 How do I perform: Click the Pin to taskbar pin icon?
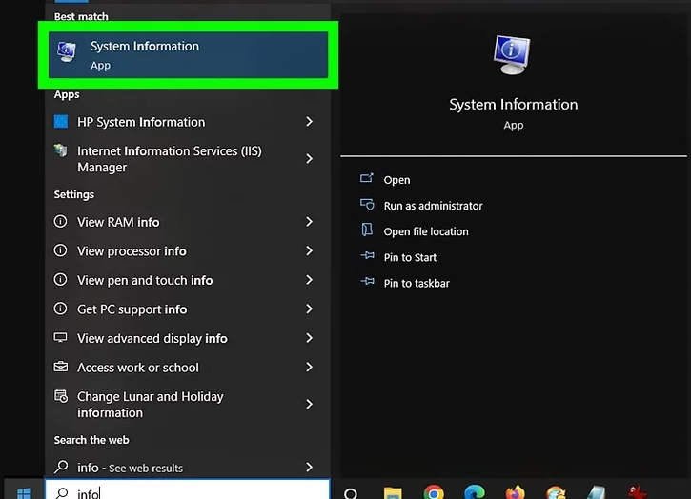[368, 281]
